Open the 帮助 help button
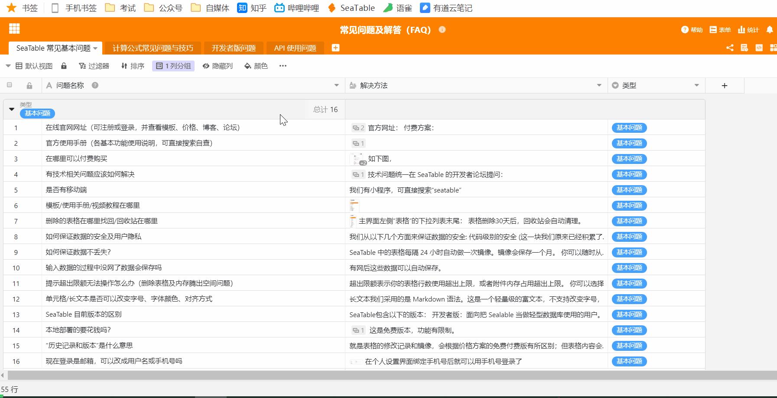 [x=692, y=29]
